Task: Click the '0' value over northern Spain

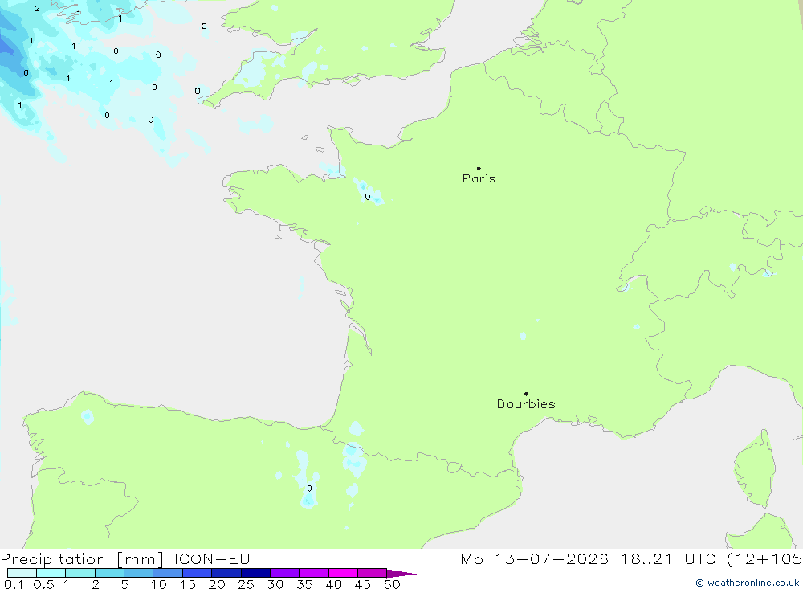Action: point(309,489)
